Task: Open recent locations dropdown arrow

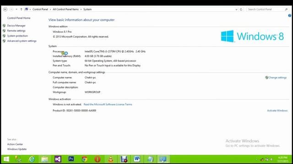Action: tap(16, 9)
